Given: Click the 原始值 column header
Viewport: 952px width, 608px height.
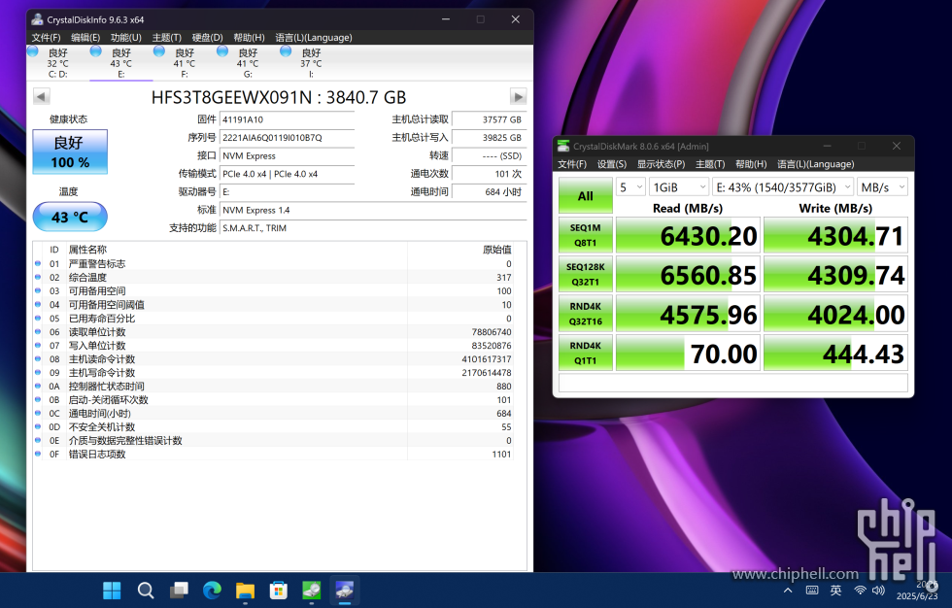Looking at the screenshot, I should pos(460,250).
